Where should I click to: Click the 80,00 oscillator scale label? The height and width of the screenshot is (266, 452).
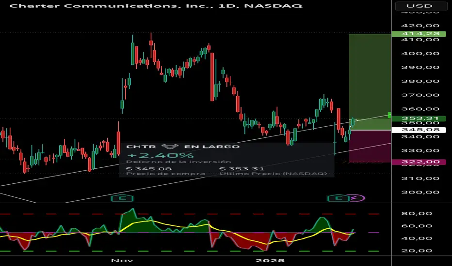(x=417, y=213)
